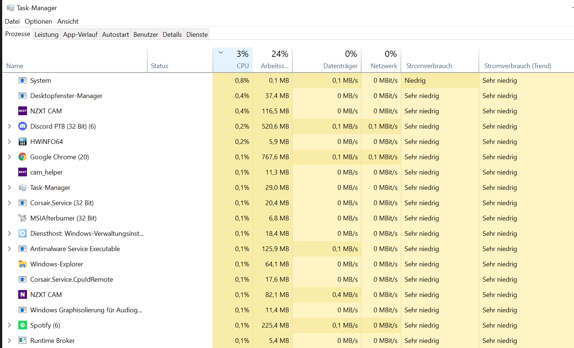Expand the Diensthost Windows-Verwaltungsinst entry
The image size is (574, 348).
click(9, 234)
